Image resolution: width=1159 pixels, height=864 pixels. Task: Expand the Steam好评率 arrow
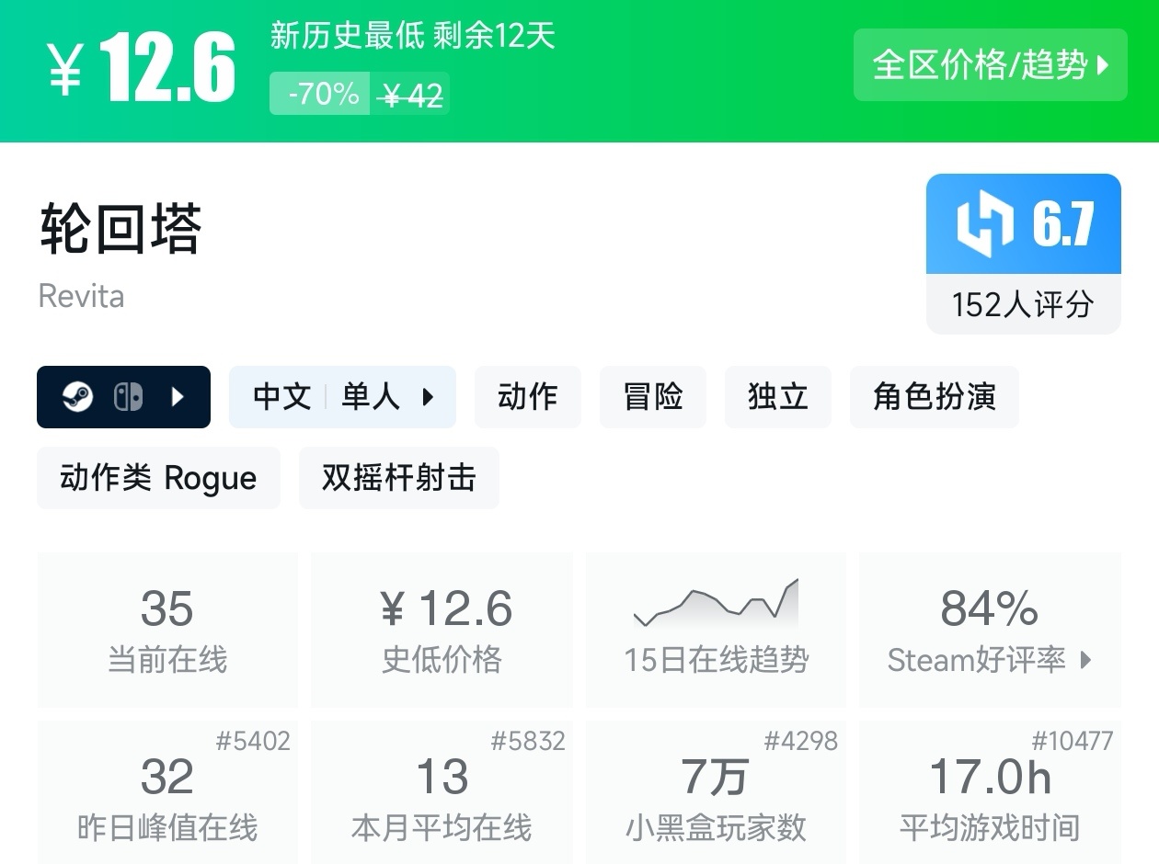pyautogui.click(x=1086, y=660)
